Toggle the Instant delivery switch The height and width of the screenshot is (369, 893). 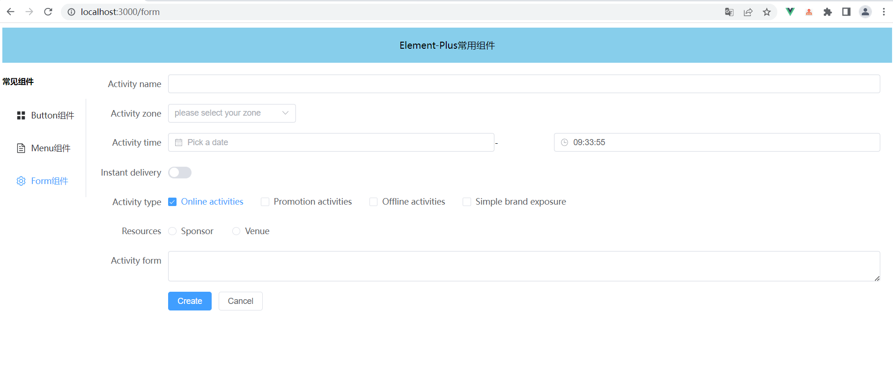coord(180,173)
